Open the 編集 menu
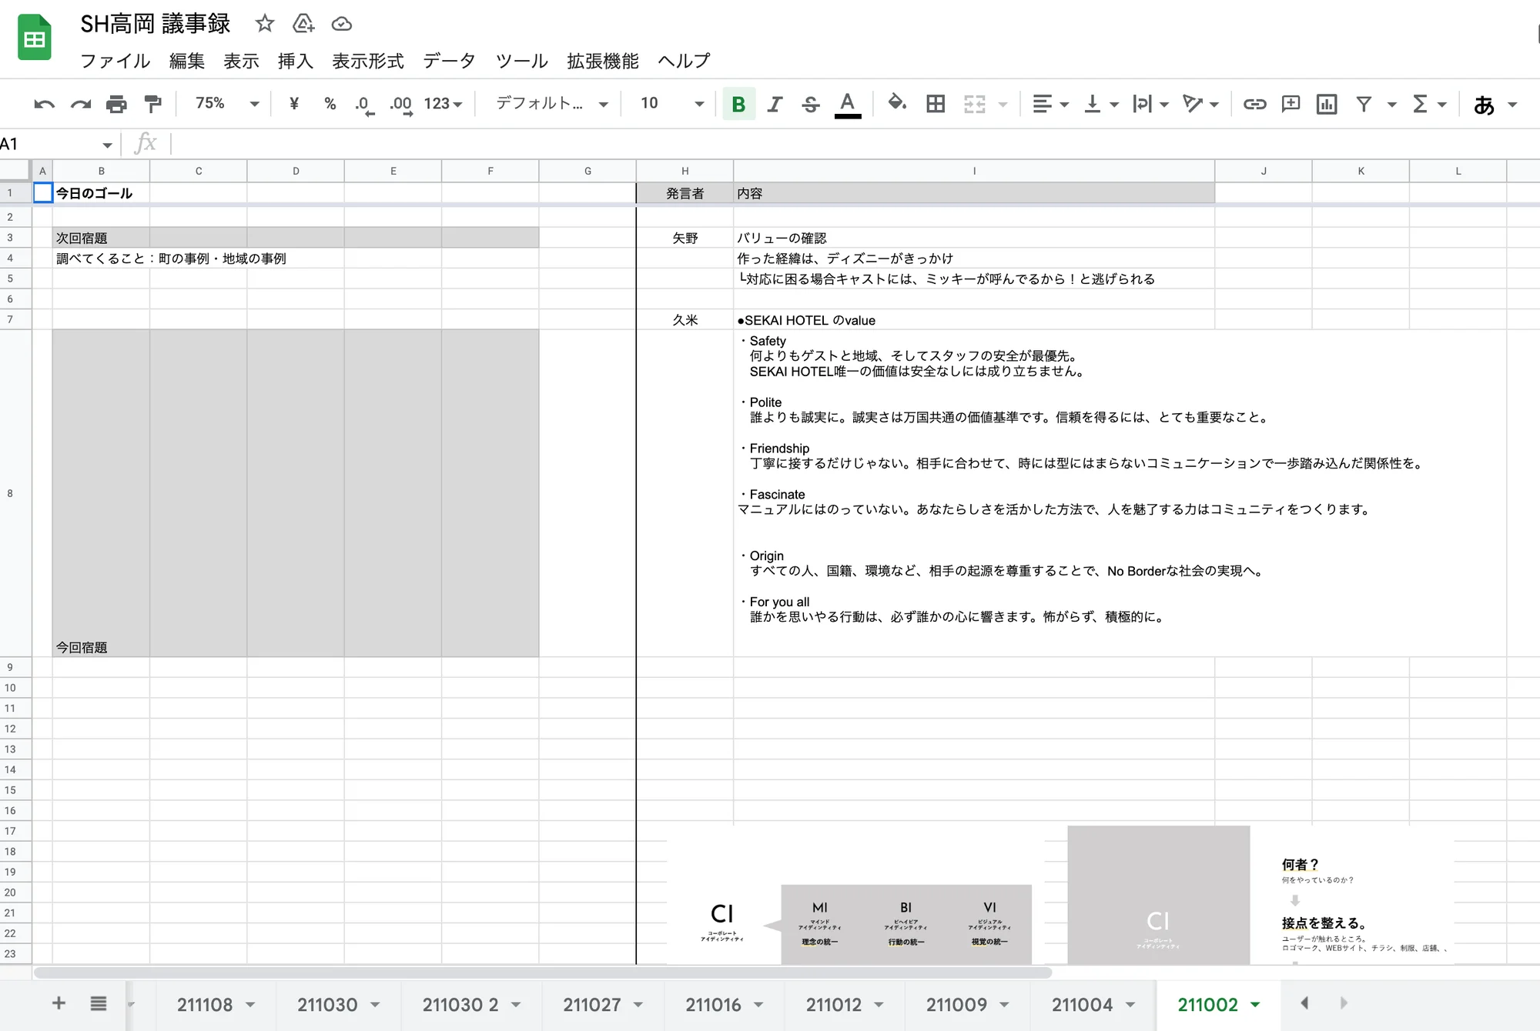The width and height of the screenshot is (1540, 1031). (x=187, y=61)
